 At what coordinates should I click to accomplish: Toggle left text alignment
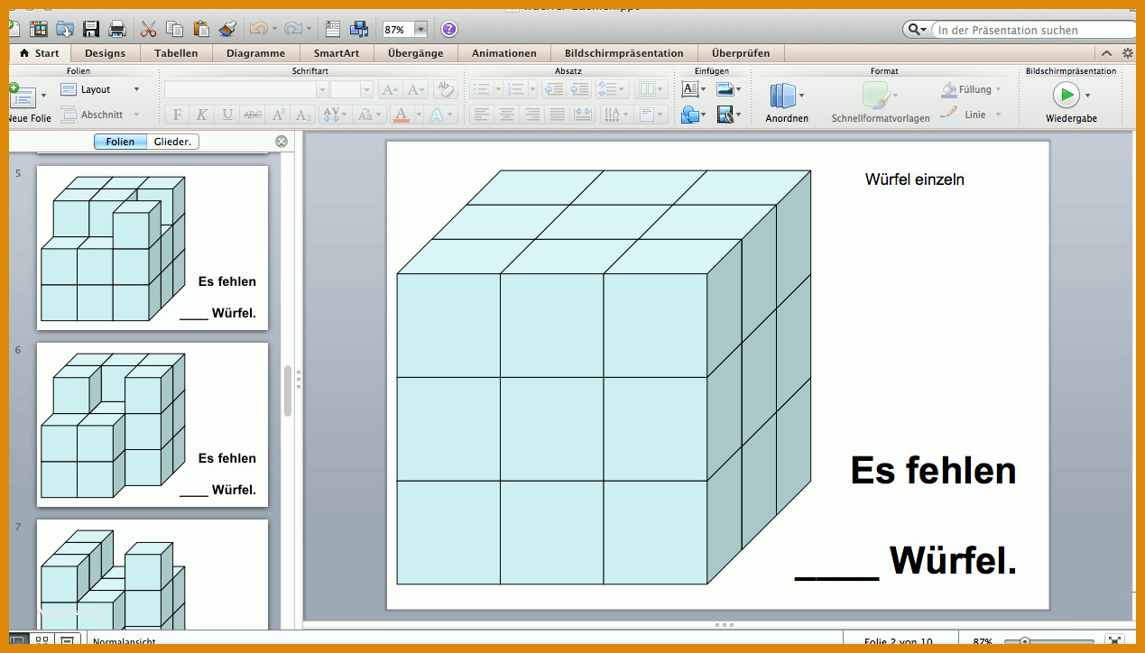[482, 115]
